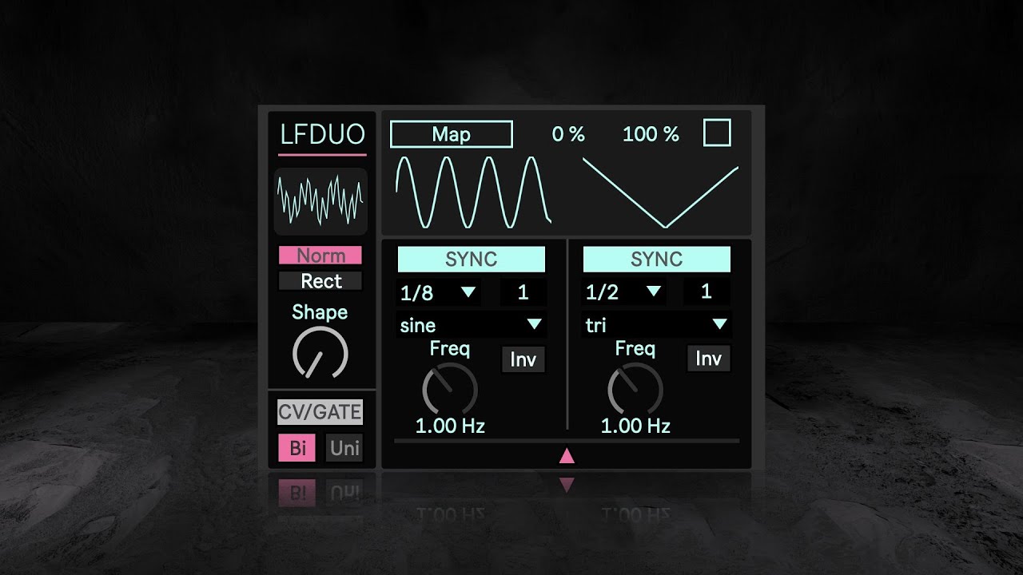The image size is (1023, 575).
Task: Select Bi polarity mode
Action: [x=297, y=448]
